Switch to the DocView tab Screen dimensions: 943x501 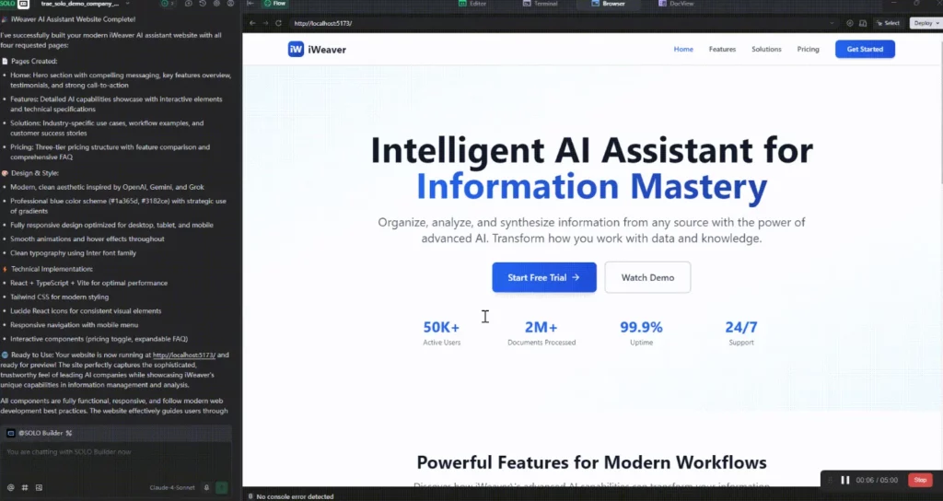(677, 4)
